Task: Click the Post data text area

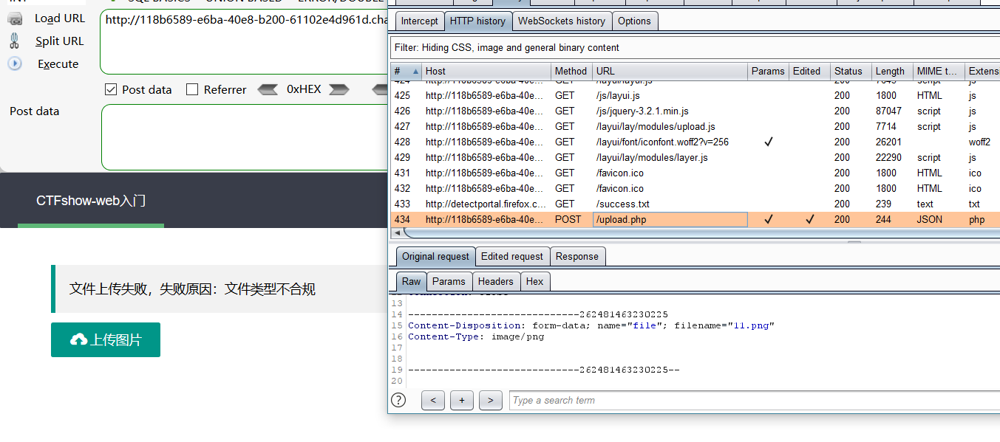Action: click(244, 137)
